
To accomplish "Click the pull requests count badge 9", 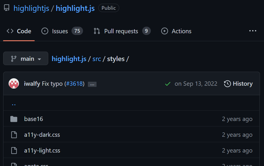I will (146, 31).
